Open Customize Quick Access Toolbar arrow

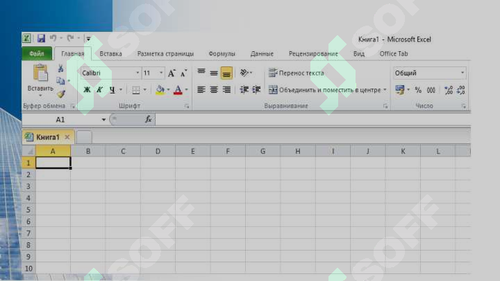click(88, 39)
